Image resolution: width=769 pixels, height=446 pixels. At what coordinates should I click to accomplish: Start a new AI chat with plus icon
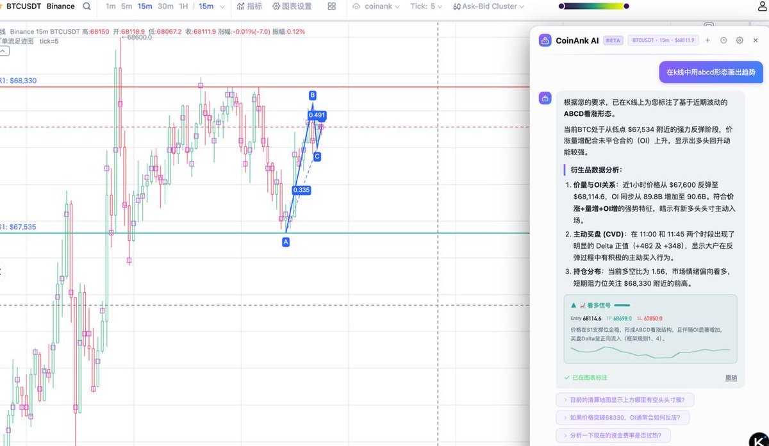click(707, 40)
